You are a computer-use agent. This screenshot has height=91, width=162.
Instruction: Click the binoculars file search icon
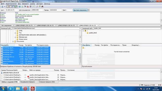42,7
